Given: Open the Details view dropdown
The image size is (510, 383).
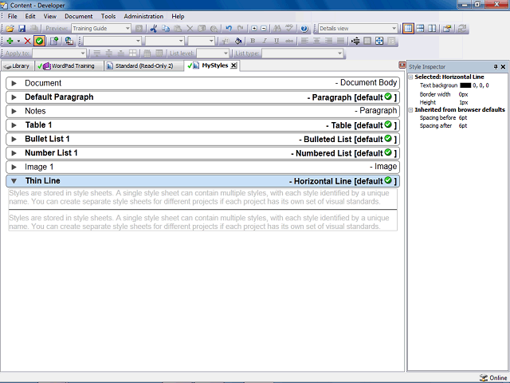Looking at the screenshot, I should [394, 29].
